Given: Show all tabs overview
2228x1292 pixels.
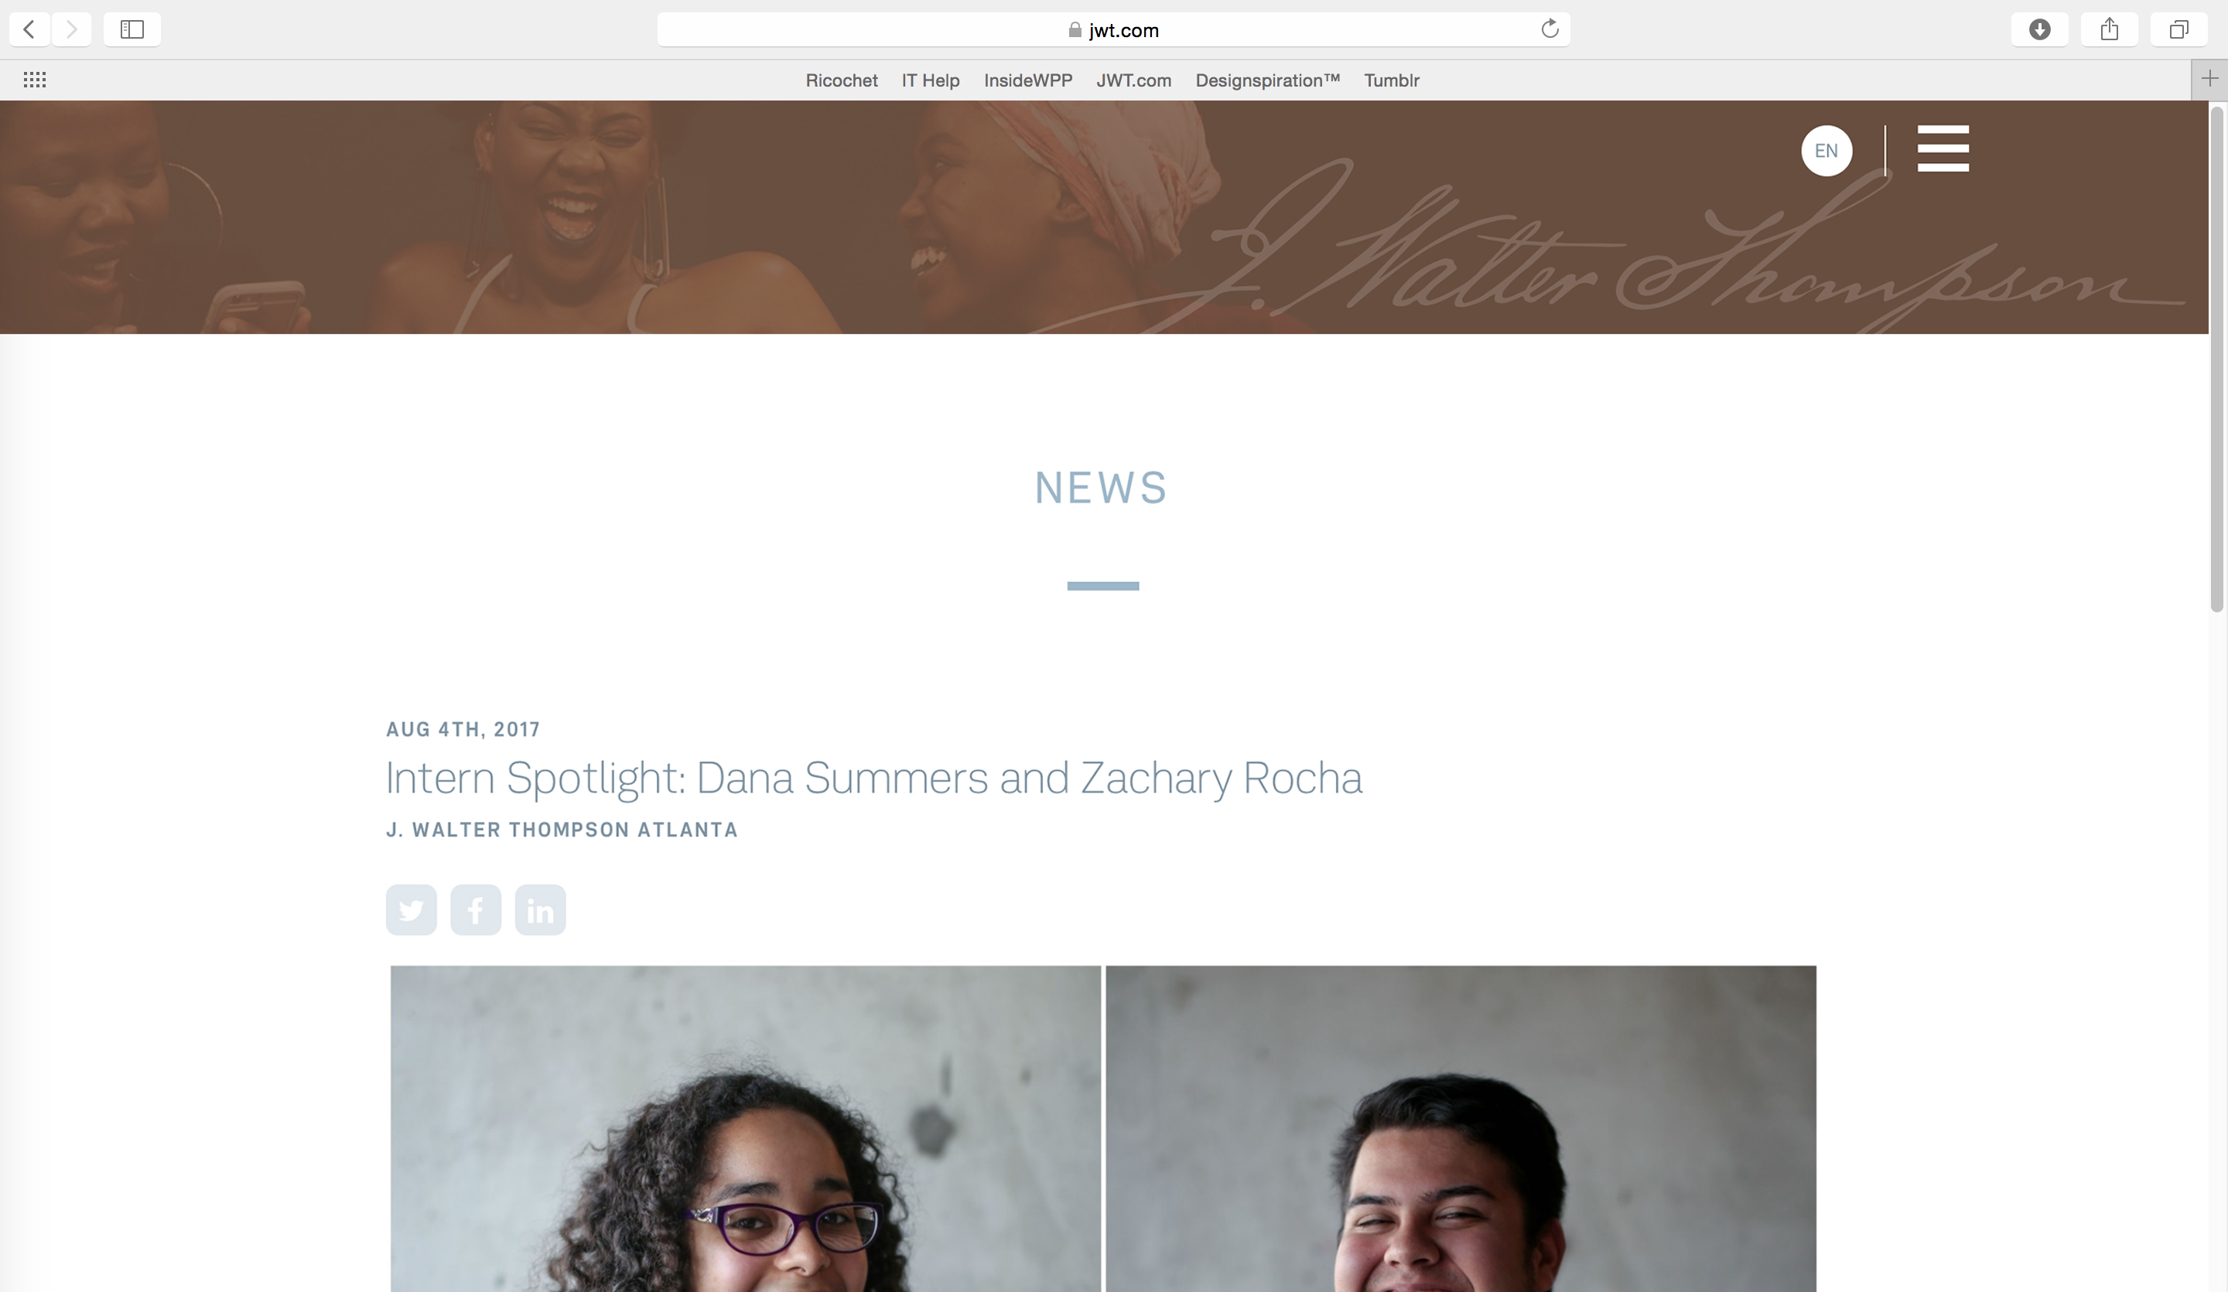Looking at the screenshot, I should [2178, 29].
